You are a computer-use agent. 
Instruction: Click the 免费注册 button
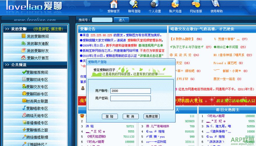coord(151,116)
